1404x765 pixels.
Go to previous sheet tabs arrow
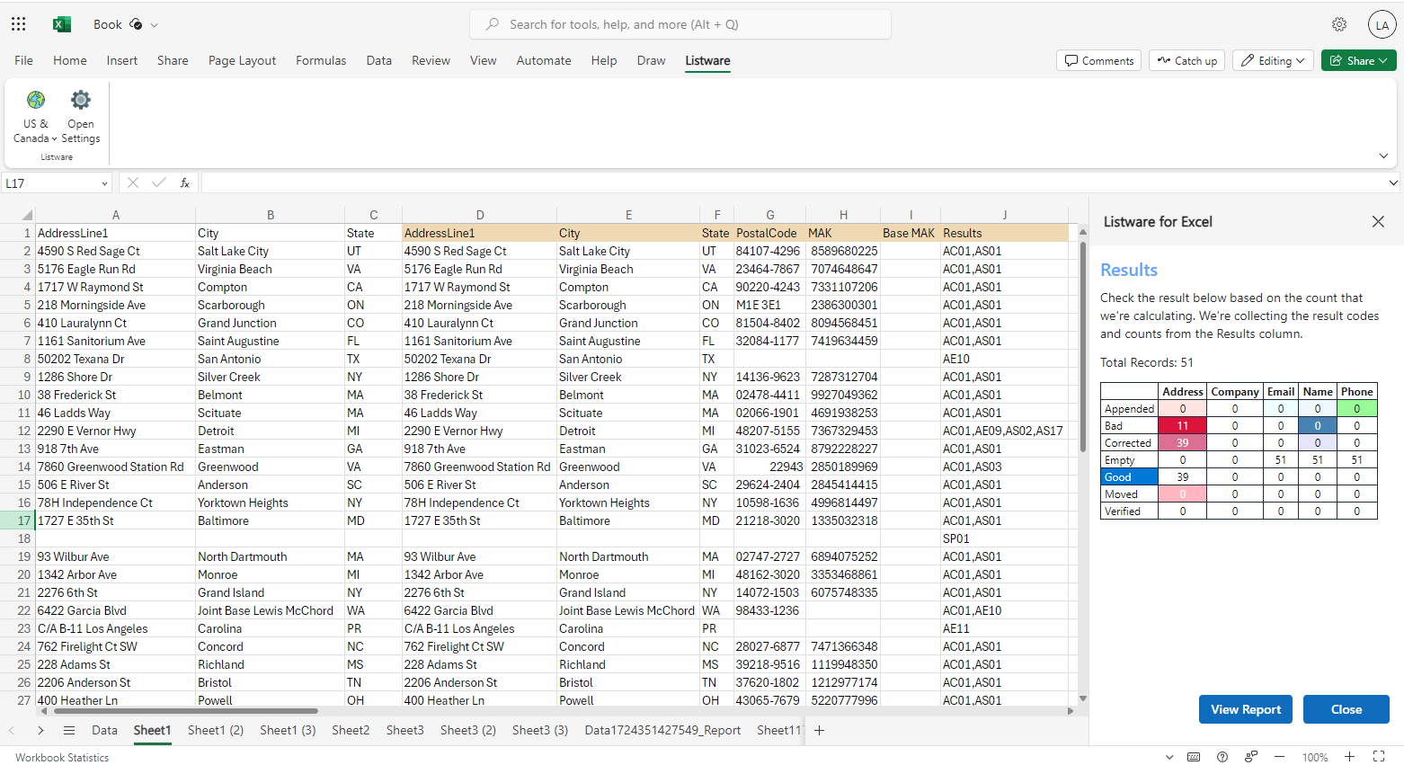12,730
